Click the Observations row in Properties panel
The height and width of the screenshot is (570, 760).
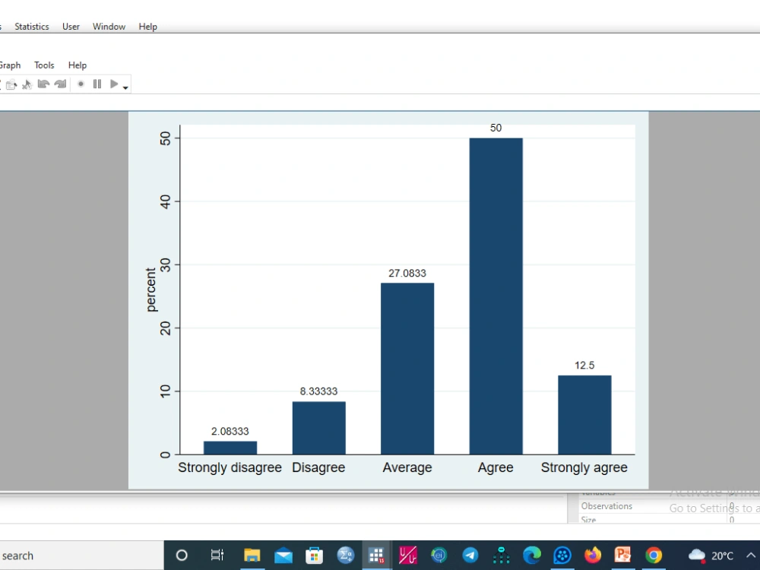pos(663,506)
